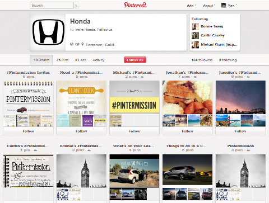The image size is (269, 203).
Task: Open Honda's Twitter bird icon
Action: (x=77, y=44)
